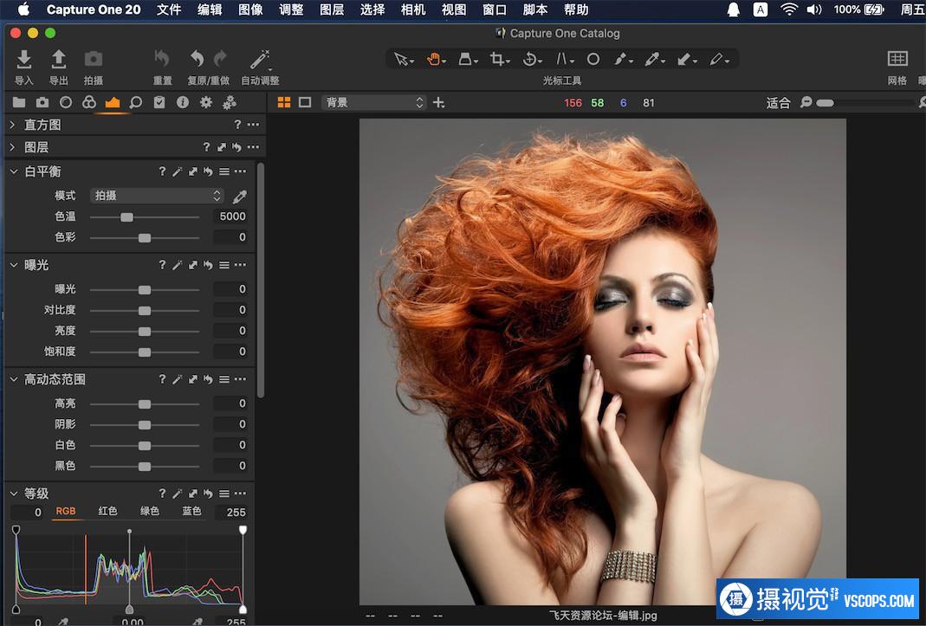This screenshot has width=926, height=626.
Task: Open the Output gear tool tab
Action: (205, 102)
